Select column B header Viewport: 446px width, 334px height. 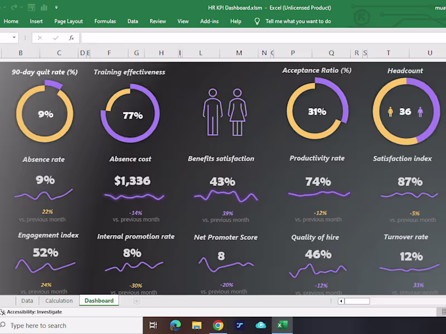tap(21, 53)
